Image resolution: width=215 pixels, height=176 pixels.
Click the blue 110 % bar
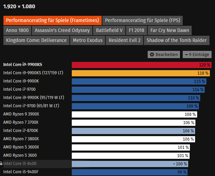(x=136, y=98)
